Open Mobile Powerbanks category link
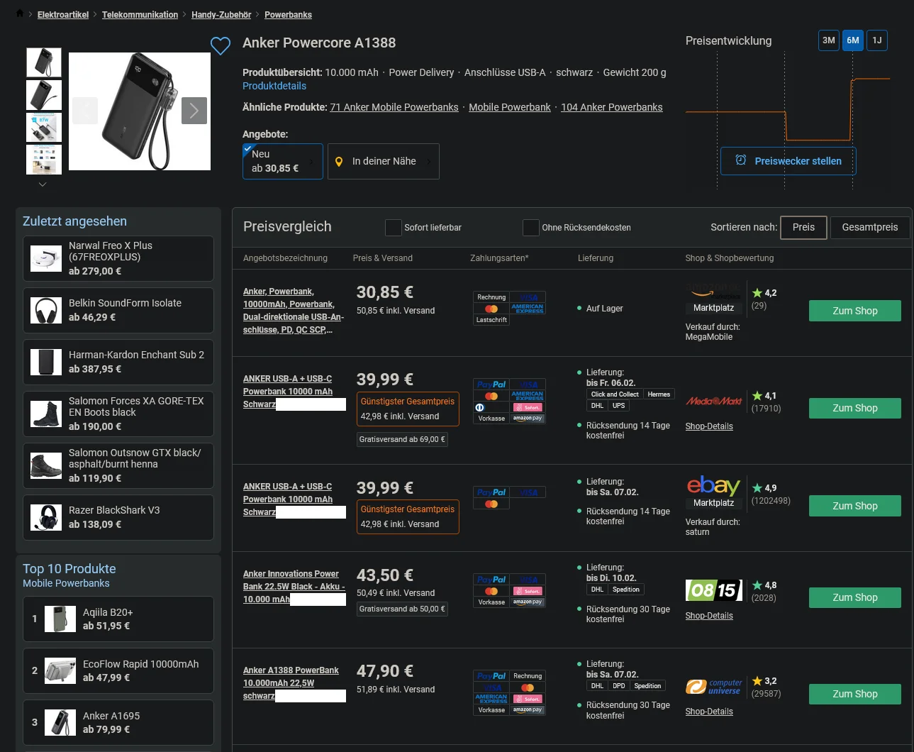The image size is (914, 752). pos(66,583)
